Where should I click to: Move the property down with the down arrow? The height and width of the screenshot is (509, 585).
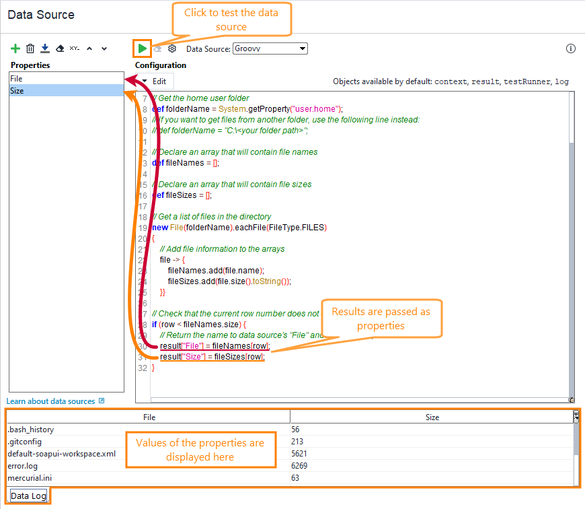click(x=105, y=48)
